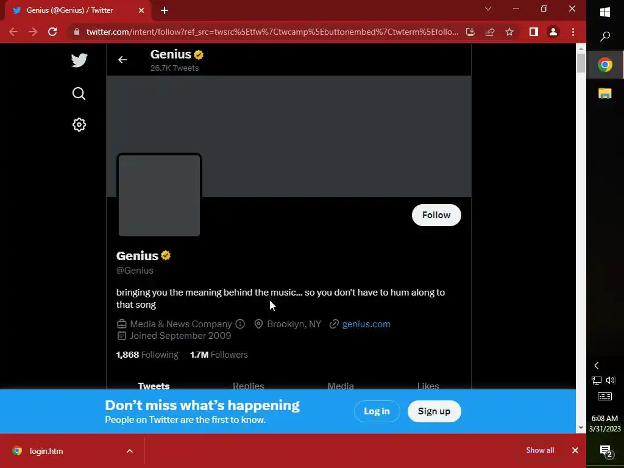Click the browser forward arrow
The width and height of the screenshot is (624, 468).
[x=33, y=32]
